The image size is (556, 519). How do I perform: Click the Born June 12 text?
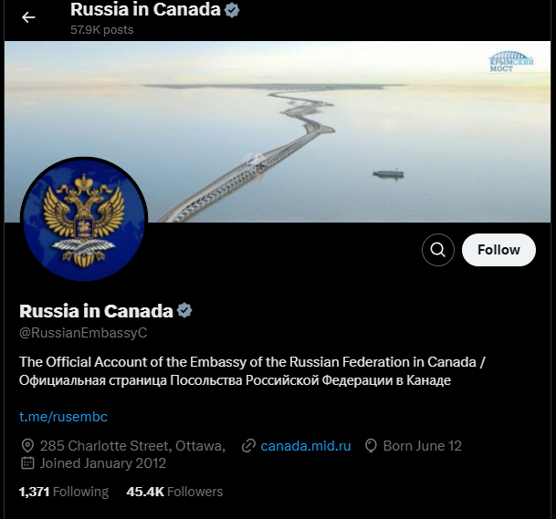[x=423, y=446]
